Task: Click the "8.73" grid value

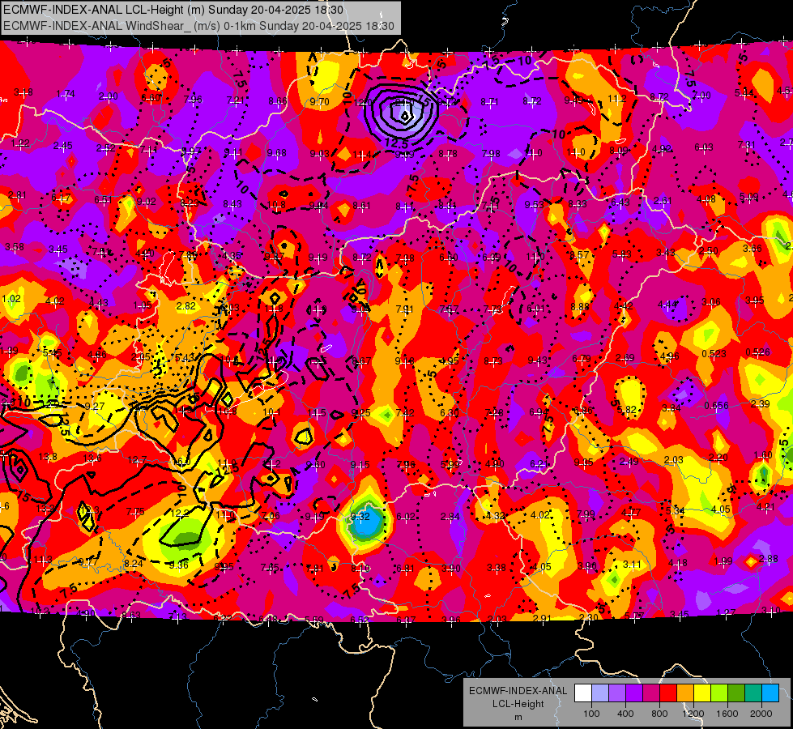Action: click(x=493, y=360)
